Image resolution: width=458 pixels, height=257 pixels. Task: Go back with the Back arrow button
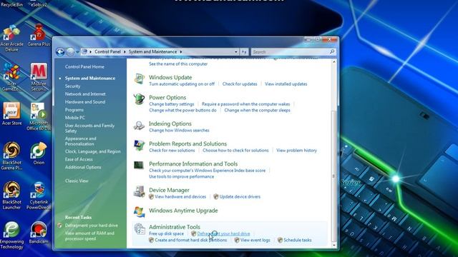(x=60, y=52)
